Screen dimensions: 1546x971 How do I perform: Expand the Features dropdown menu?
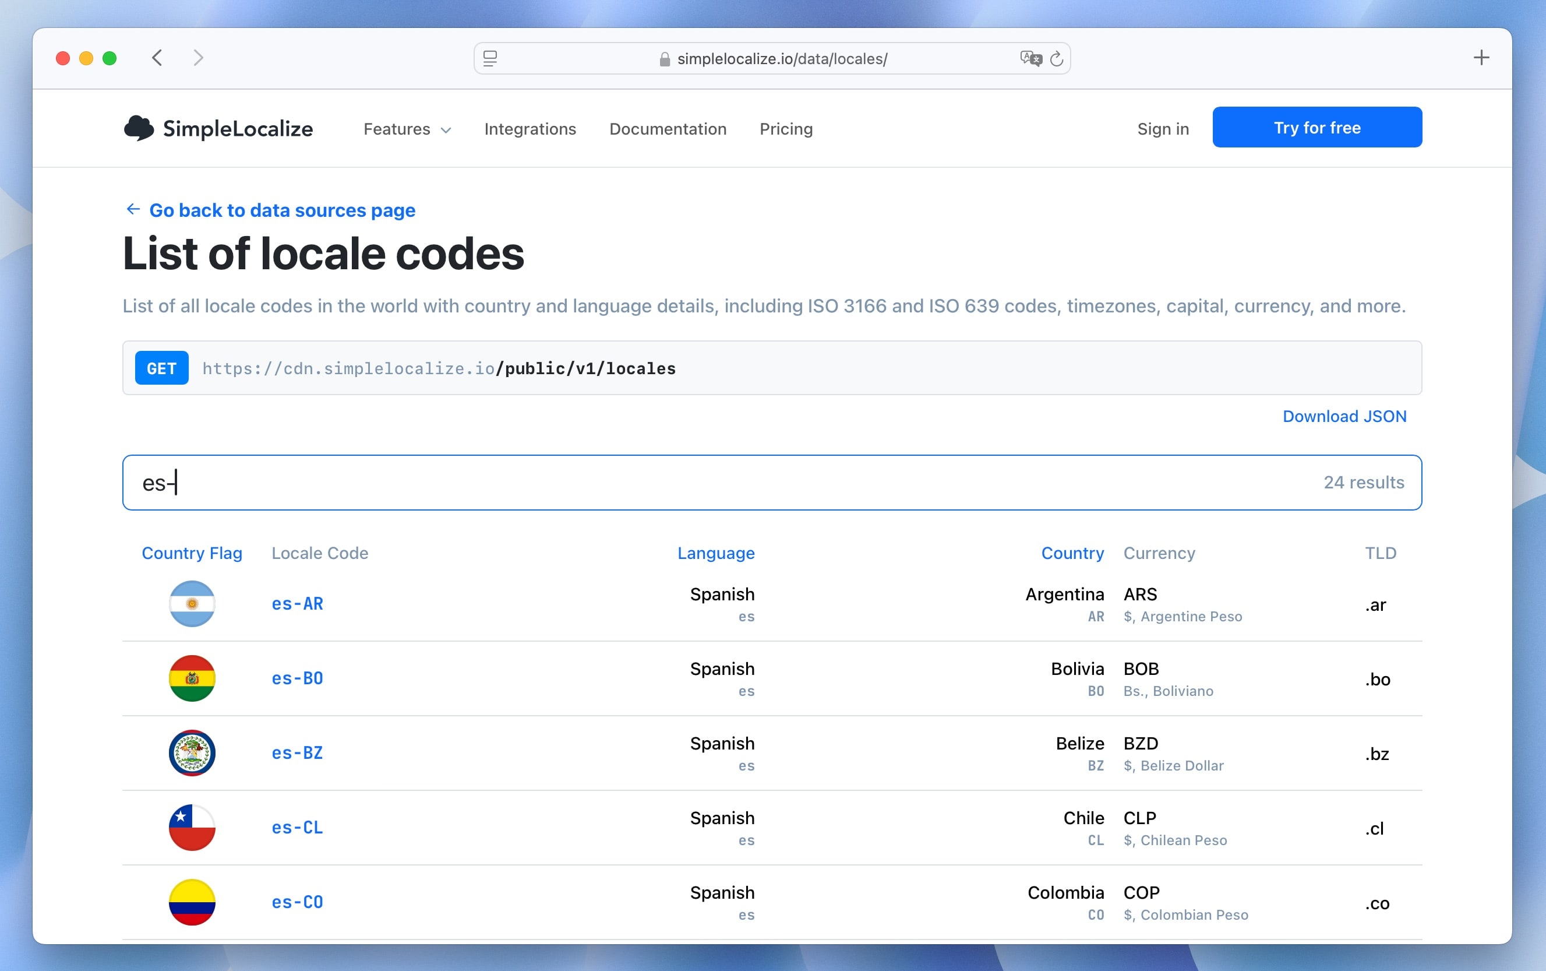tap(408, 129)
